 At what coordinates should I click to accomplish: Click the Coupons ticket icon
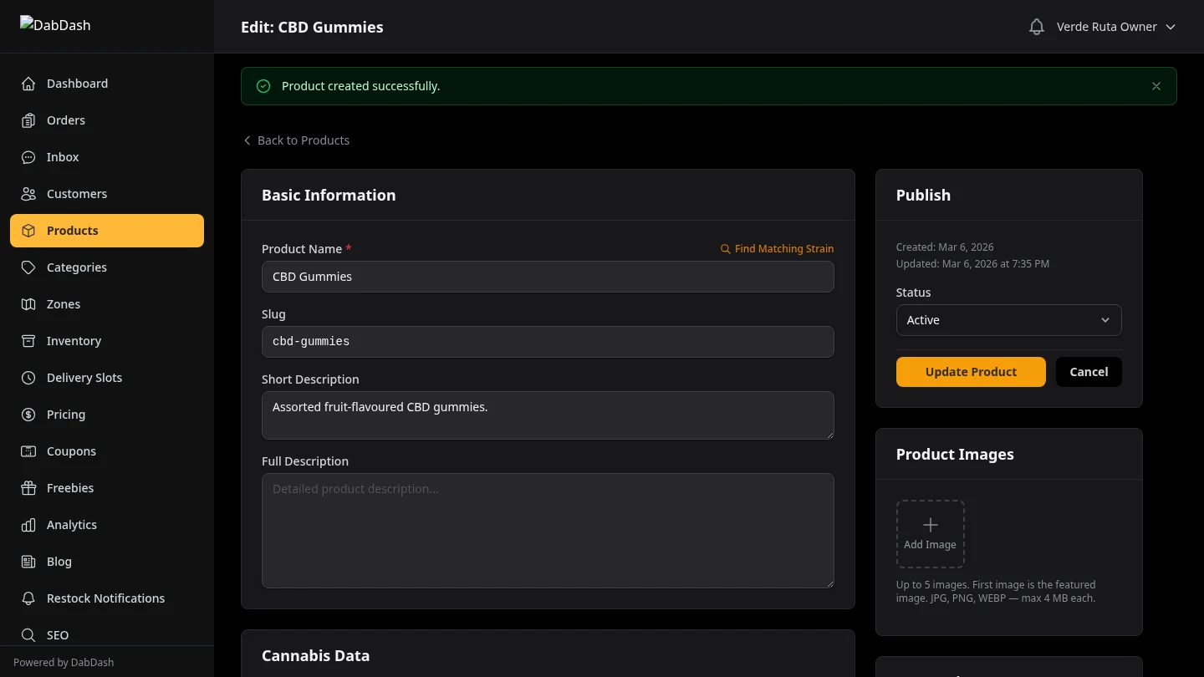click(x=28, y=451)
